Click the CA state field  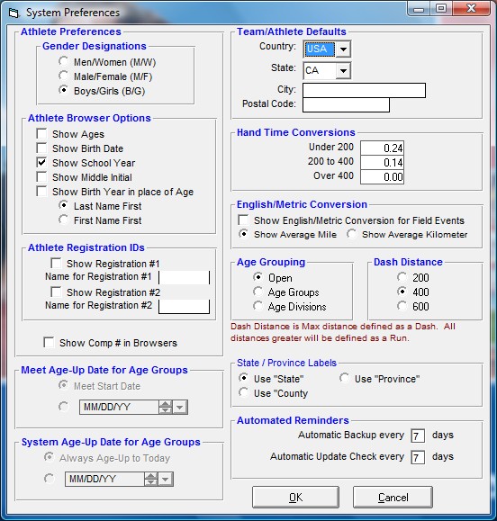tap(320, 71)
